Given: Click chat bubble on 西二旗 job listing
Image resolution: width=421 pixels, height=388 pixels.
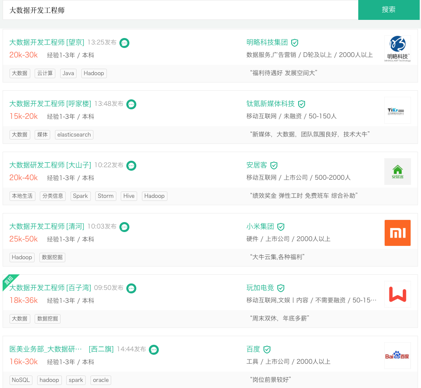Looking at the screenshot, I should tap(154, 350).
